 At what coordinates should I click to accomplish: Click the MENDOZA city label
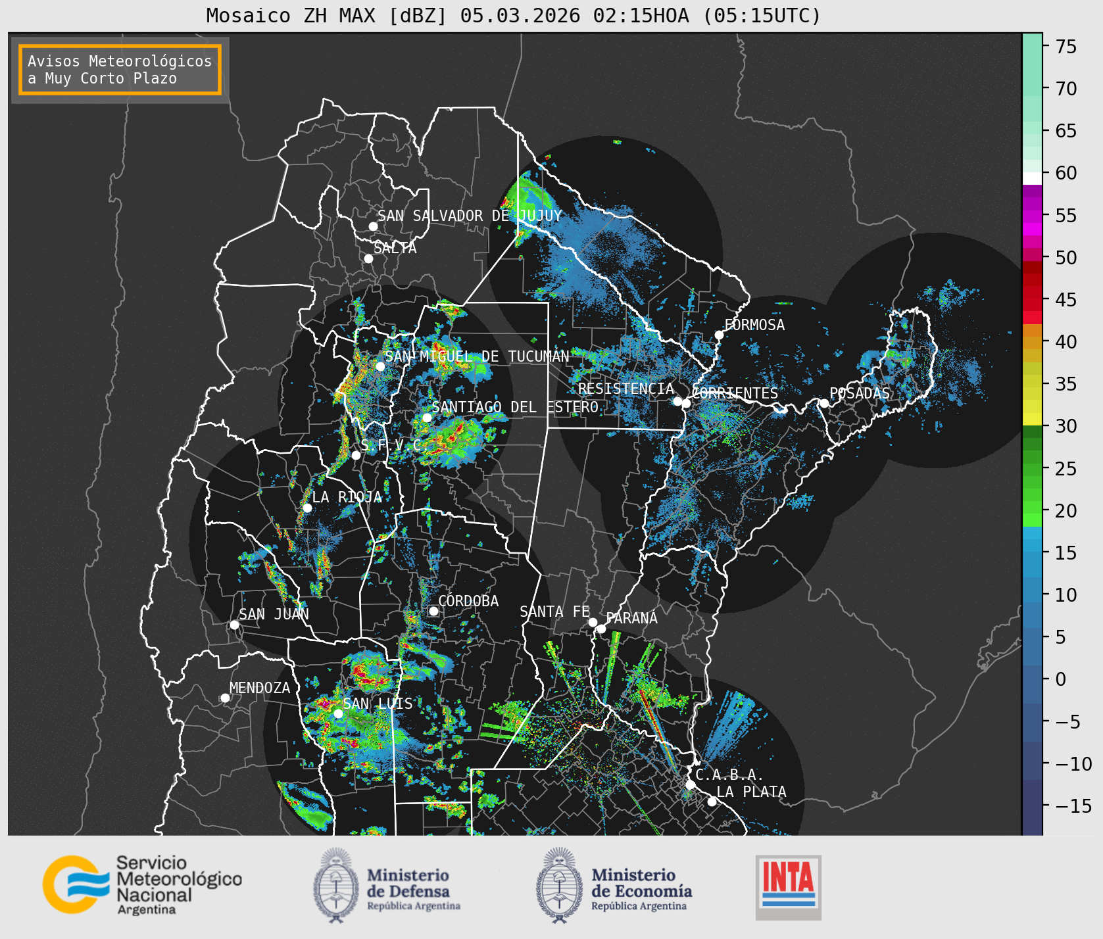tap(260, 688)
